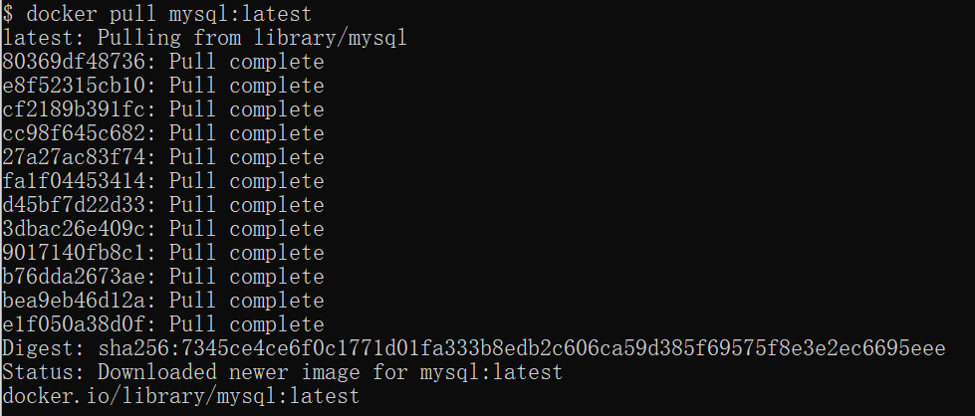Click layer ID 80369df48736
975x416 pixels.
click(79, 62)
